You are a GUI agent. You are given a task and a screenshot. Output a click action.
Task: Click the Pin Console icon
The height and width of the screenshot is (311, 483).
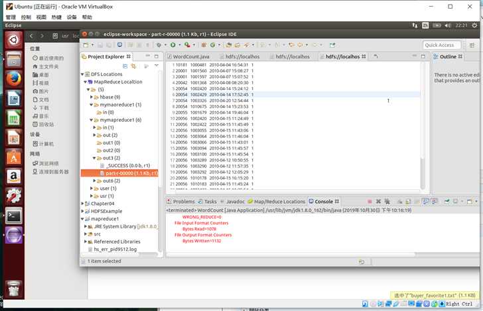[447, 201]
